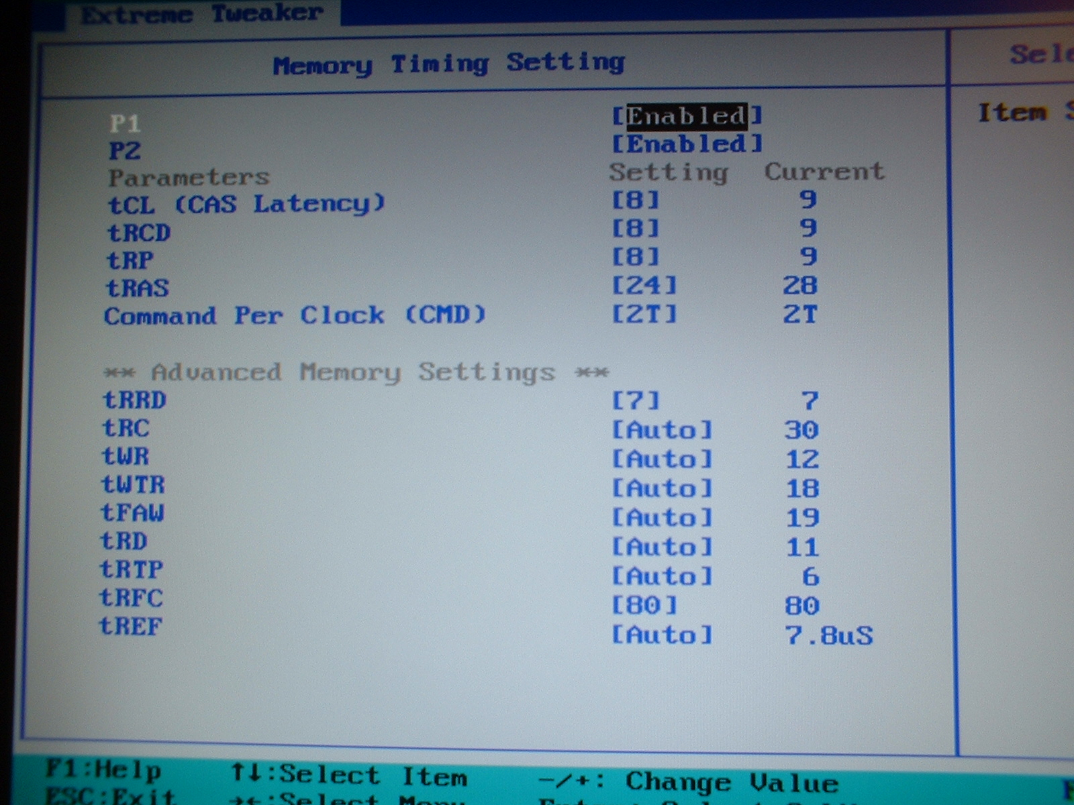Click the tFAW current value 19
The image size is (1074, 805).
(x=802, y=518)
